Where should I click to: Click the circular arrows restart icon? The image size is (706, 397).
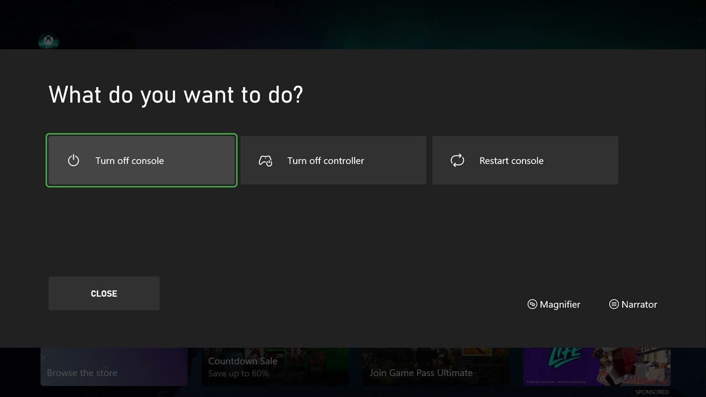click(457, 160)
